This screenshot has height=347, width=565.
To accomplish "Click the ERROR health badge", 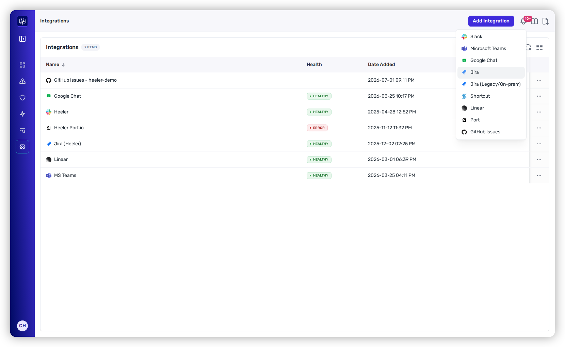I will click(x=317, y=128).
